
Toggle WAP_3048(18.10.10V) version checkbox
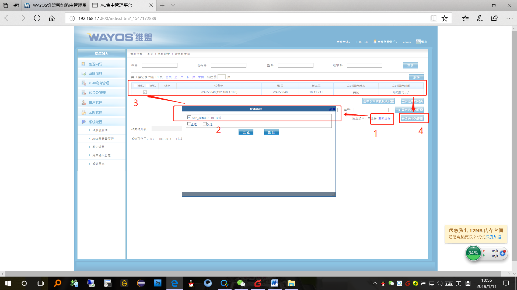coord(189,117)
